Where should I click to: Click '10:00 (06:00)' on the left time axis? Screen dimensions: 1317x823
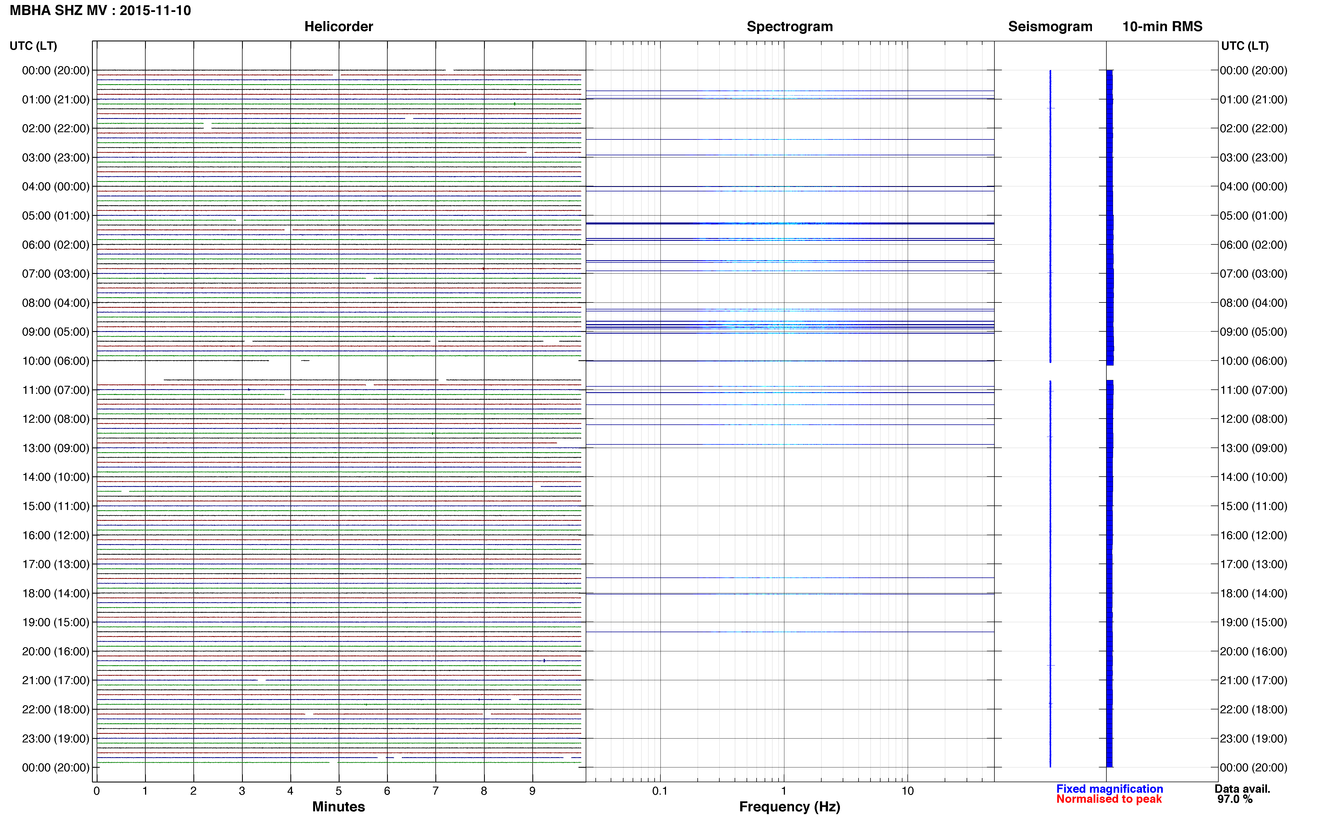click(x=56, y=361)
